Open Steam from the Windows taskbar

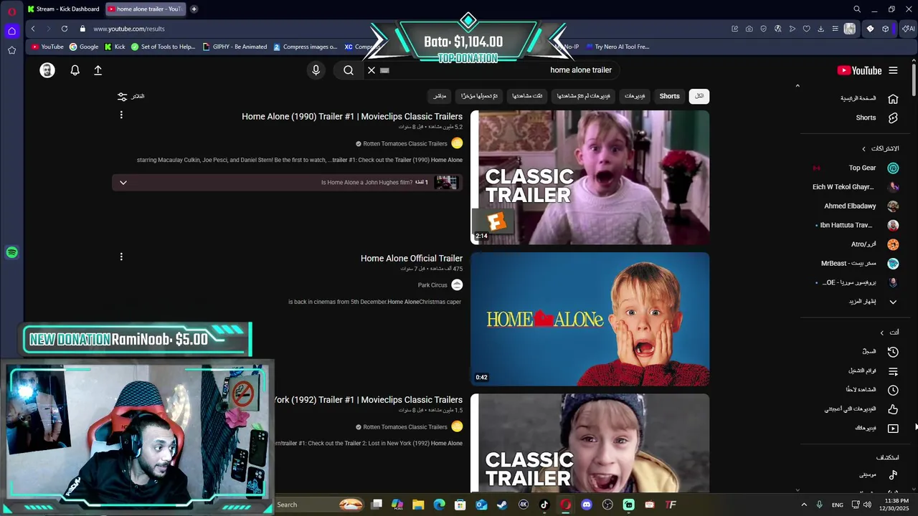point(502,505)
